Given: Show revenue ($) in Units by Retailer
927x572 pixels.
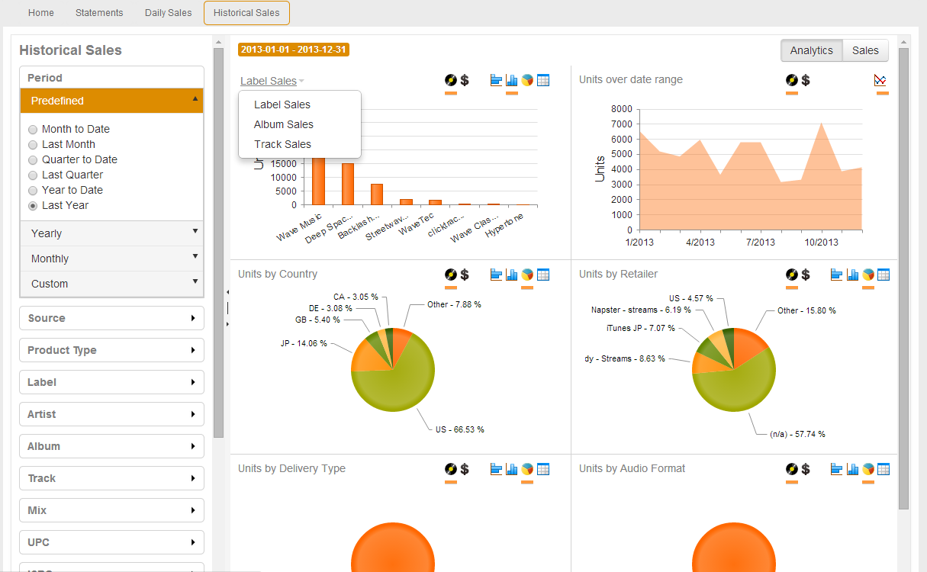Looking at the screenshot, I should tap(806, 275).
